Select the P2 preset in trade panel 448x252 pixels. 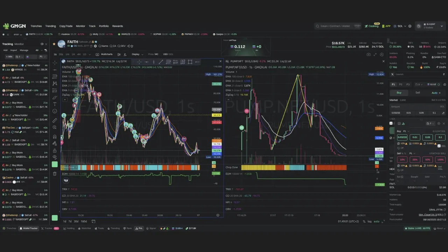(401, 84)
